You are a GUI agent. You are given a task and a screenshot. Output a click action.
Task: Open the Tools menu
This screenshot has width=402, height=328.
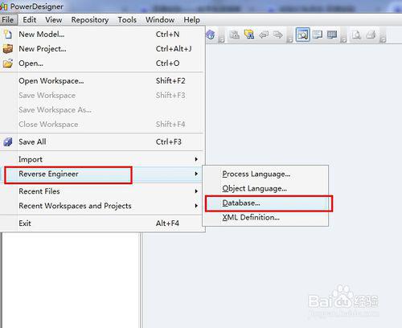(x=127, y=20)
